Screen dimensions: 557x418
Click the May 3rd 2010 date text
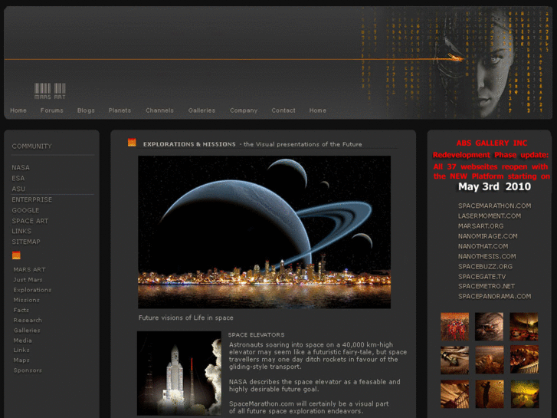494,186
